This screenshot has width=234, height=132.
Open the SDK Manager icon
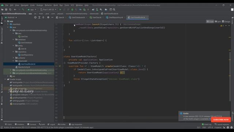tap(101, 10)
